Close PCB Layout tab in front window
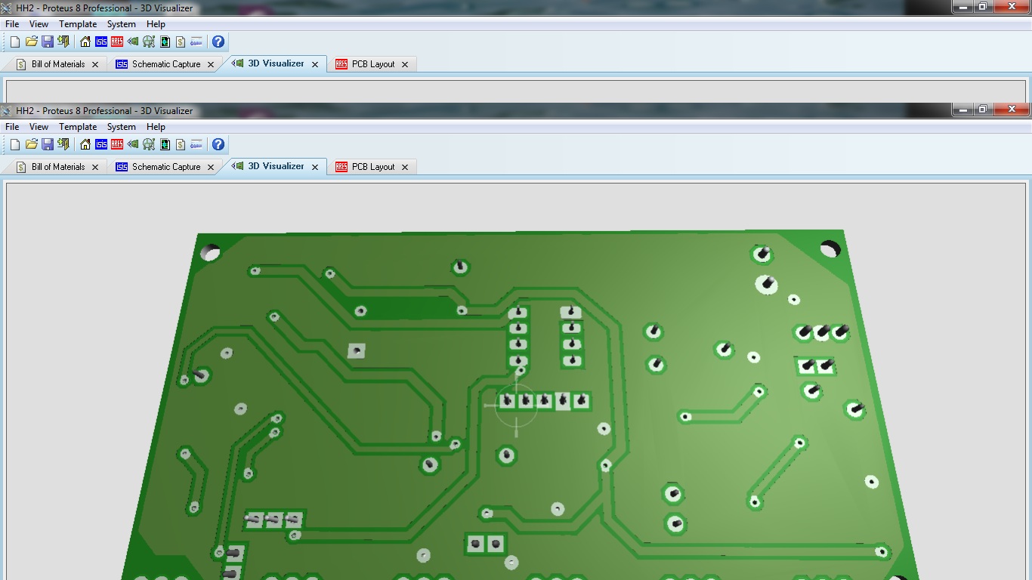The height and width of the screenshot is (580, 1032). 405,167
